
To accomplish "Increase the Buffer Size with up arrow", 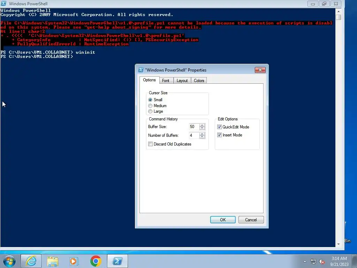I will 202,125.
